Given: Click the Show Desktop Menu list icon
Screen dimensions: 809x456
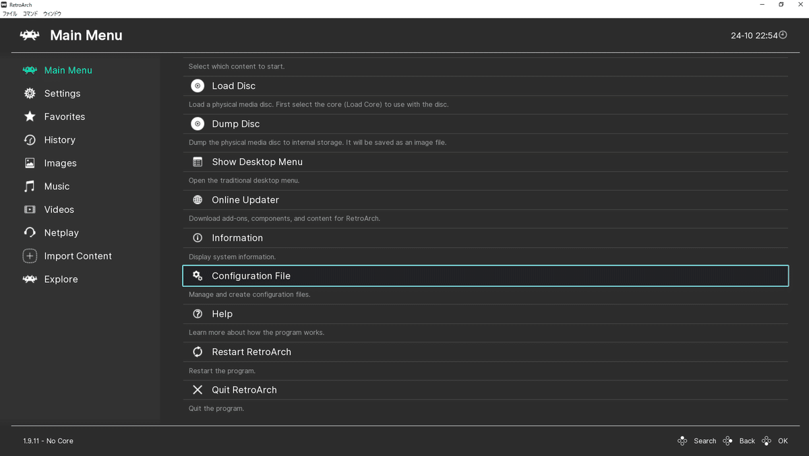Looking at the screenshot, I should (x=198, y=162).
